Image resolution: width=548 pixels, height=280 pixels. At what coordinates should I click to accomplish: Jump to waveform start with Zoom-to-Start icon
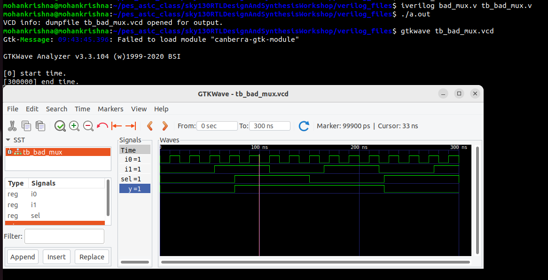click(x=117, y=125)
